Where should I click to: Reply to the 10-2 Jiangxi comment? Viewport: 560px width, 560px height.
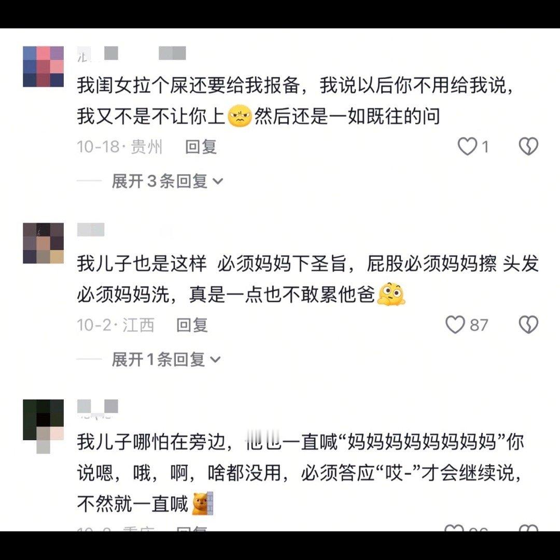(x=192, y=325)
